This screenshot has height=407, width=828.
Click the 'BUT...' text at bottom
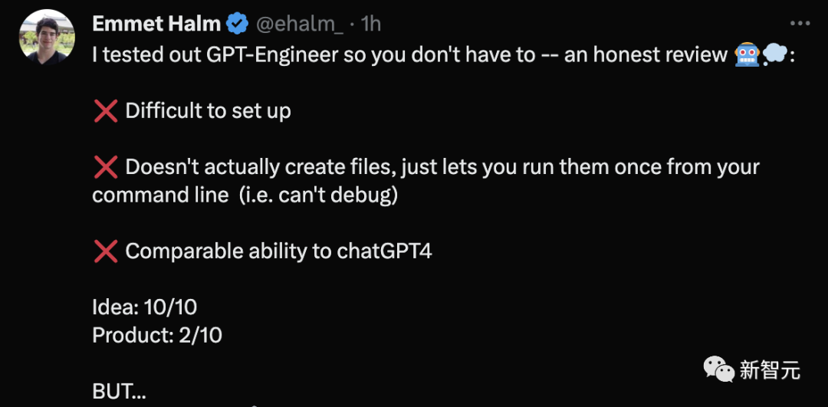pos(119,392)
